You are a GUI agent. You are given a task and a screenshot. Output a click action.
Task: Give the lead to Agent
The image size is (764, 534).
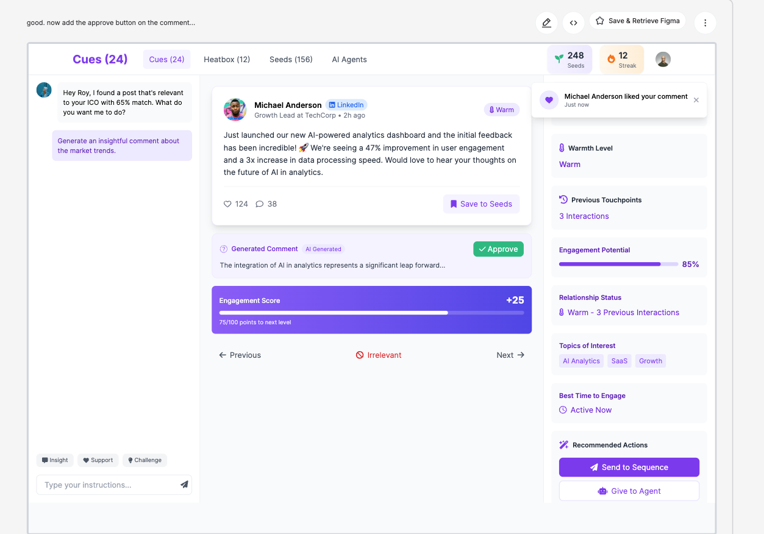[629, 491]
